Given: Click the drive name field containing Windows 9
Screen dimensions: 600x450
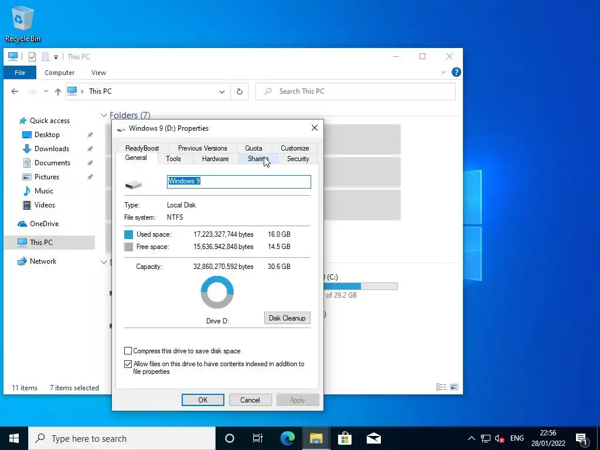Looking at the screenshot, I should [239, 182].
